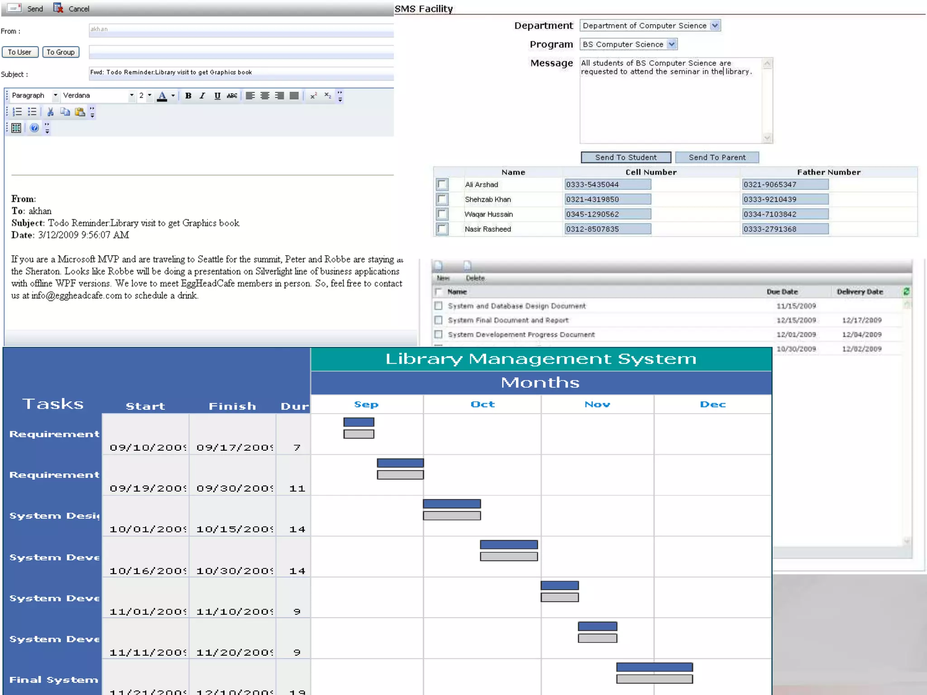Open the editor help icon
The width and height of the screenshot is (927, 695).
[34, 128]
